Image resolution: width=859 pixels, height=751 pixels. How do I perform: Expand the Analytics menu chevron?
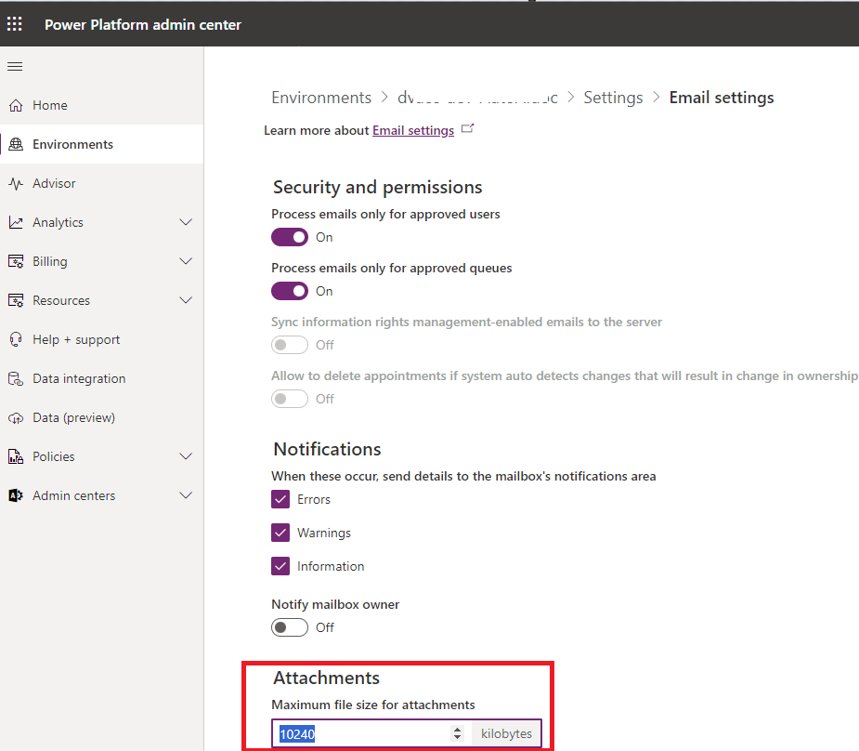click(x=186, y=223)
